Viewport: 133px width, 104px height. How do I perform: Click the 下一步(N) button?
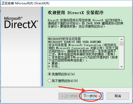tap(92, 96)
